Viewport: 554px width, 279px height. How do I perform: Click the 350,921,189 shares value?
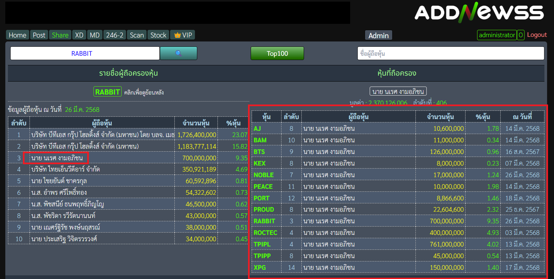click(x=199, y=170)
